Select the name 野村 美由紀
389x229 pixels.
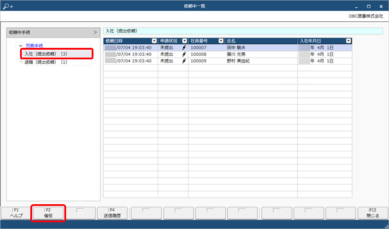tap(238, 61)
